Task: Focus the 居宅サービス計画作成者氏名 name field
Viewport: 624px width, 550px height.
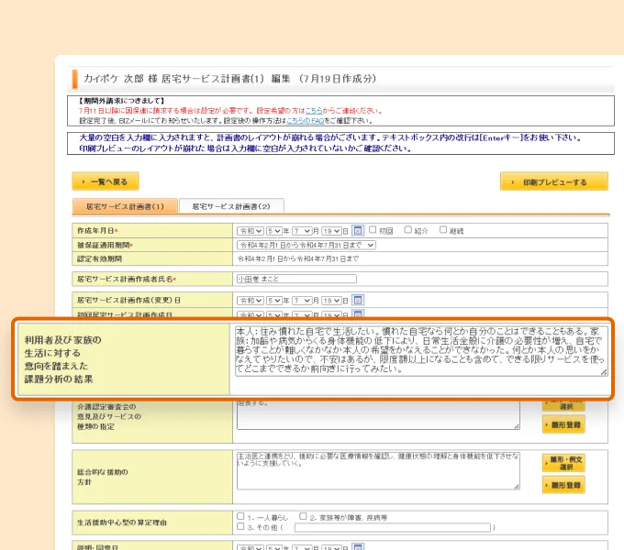Action: (x=297, y=279)
